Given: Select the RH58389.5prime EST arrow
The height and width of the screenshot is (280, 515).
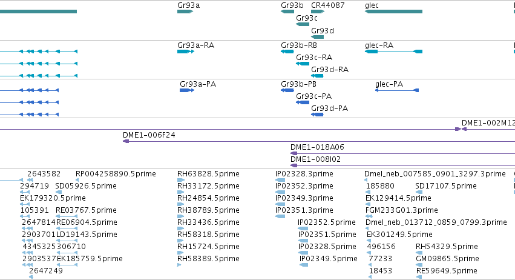Looking at the screenshot, I should tap(179, 265).
